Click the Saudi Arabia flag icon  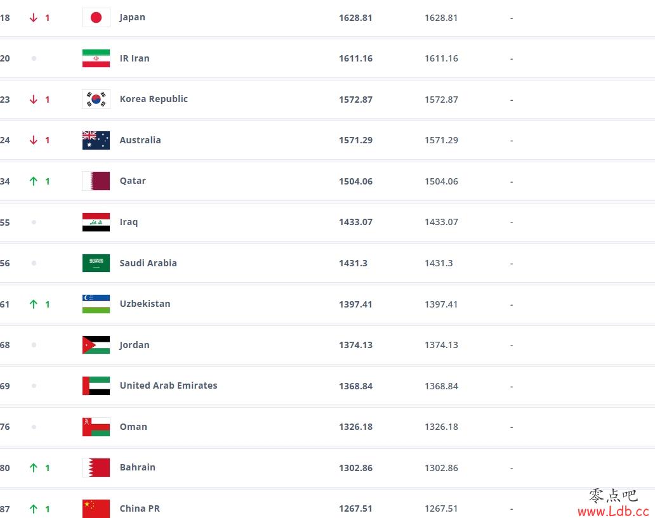coord(96,263)
